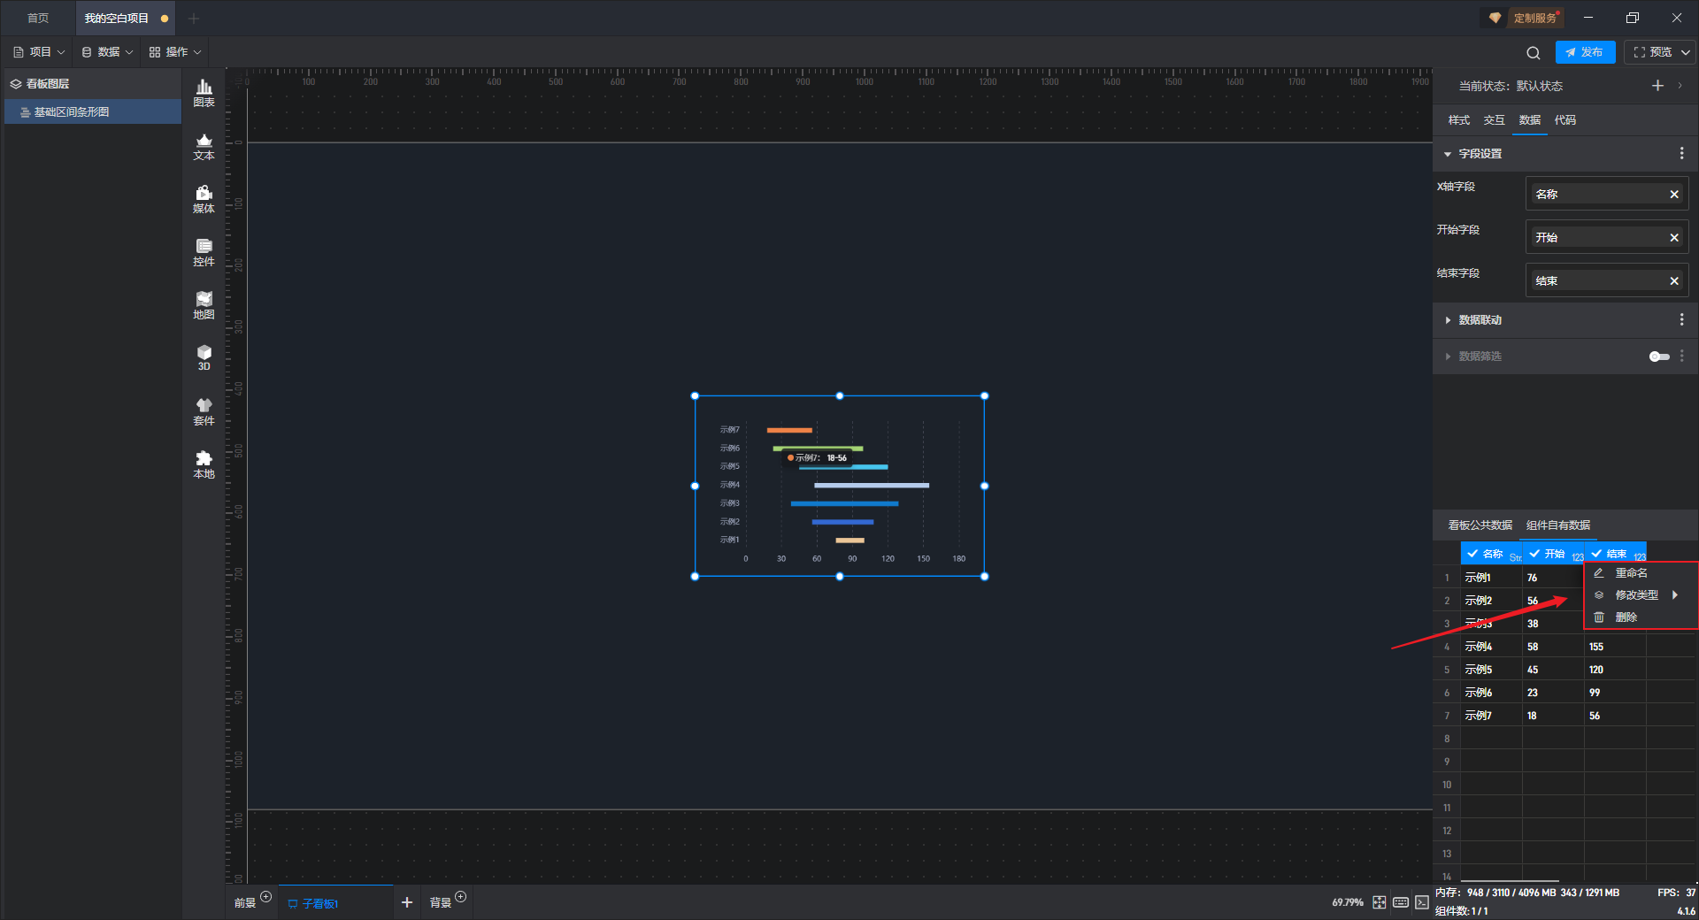
Task: Click the search magnifier icon
Action: (x=1533, y=53)
